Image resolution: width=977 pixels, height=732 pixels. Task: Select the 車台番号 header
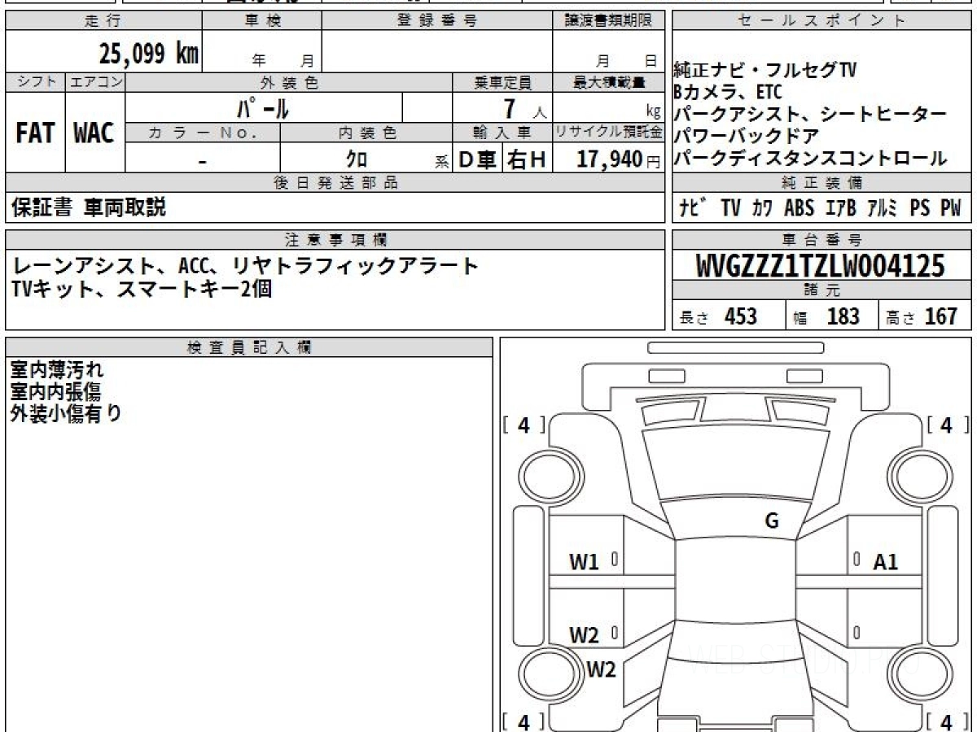[821, 240]
